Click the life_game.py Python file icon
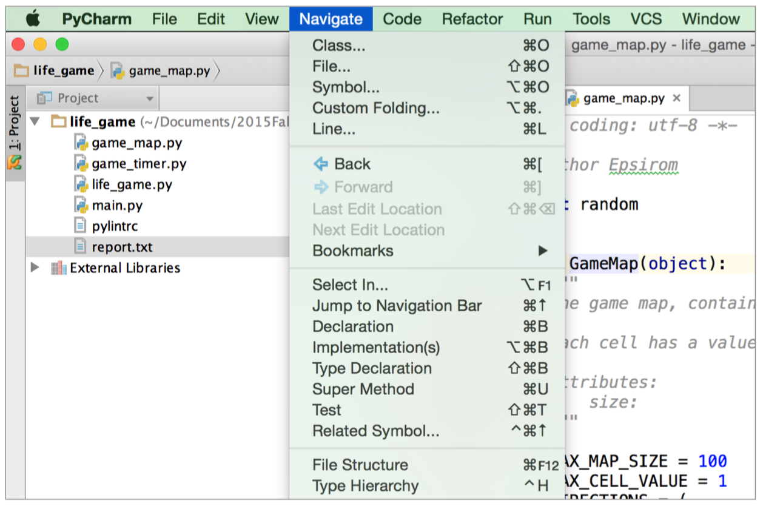763x506 pixels. tap(81, 184)
